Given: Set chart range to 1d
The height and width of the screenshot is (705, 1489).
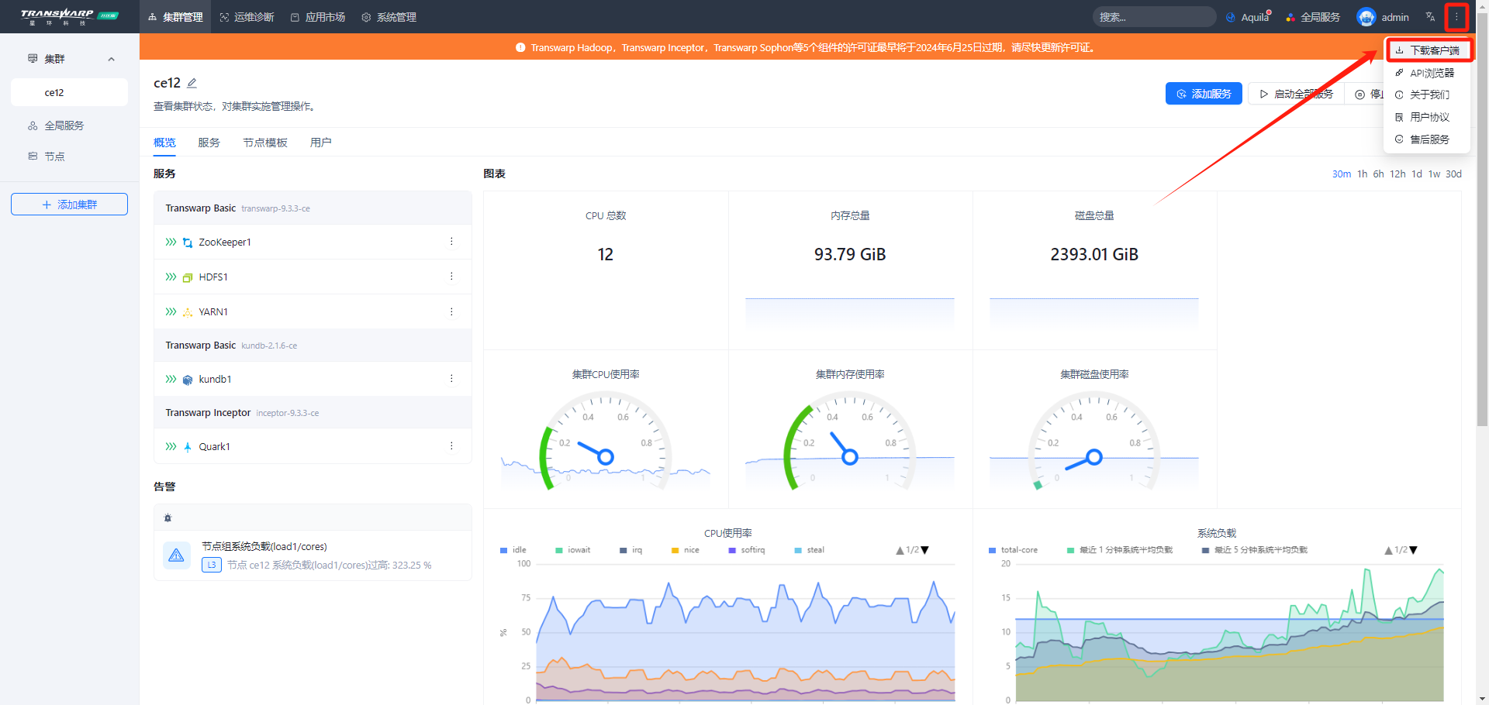Looking at the screenshot, I should point(1417,174).
